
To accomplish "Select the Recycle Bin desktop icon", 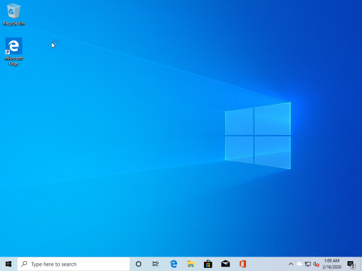I will point(14,14).
